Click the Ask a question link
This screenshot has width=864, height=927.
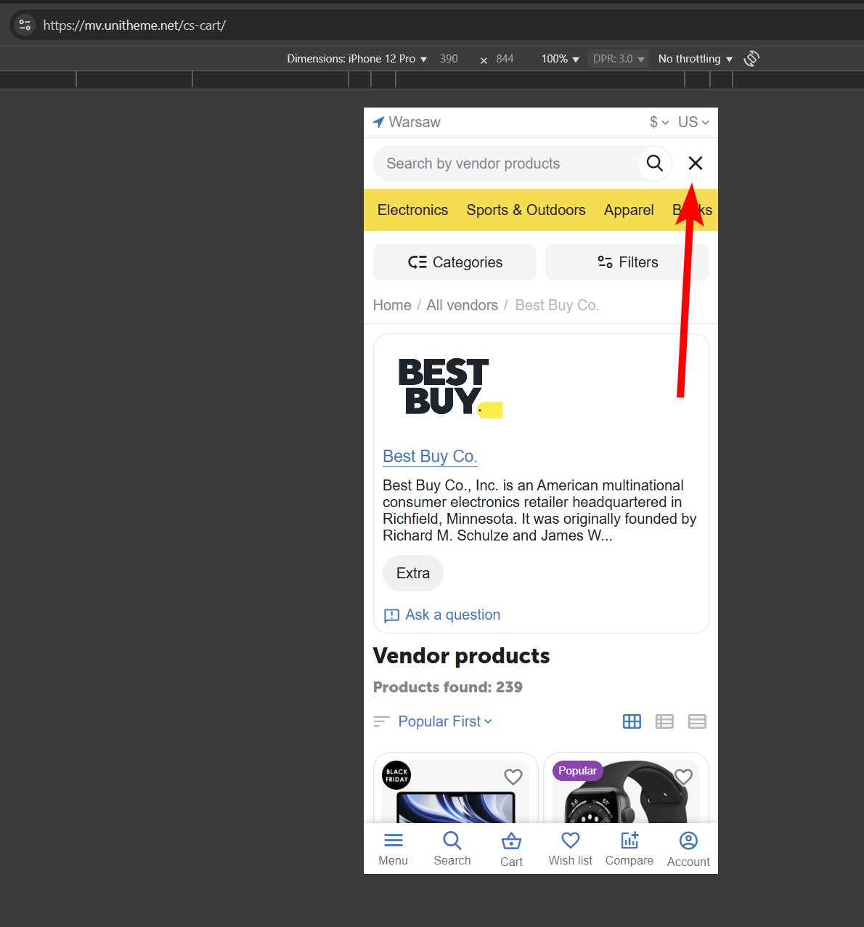coord(442,615)
